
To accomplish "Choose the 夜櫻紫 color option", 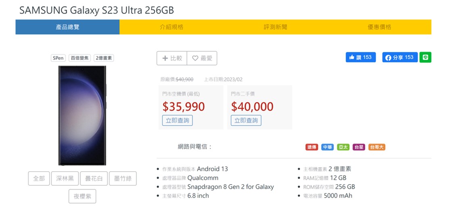I will coord(82,196).
